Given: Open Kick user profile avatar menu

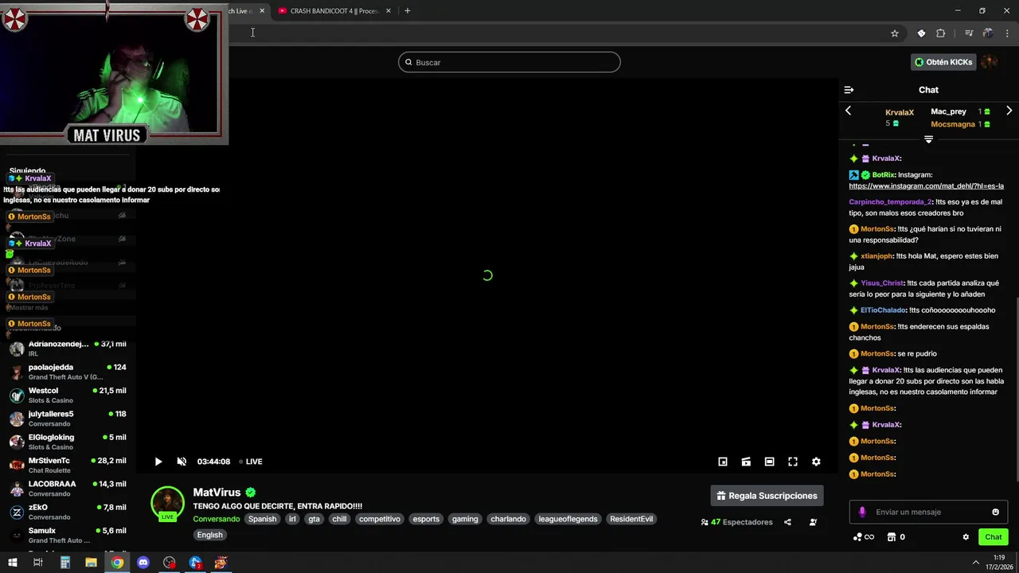Looking at the screenshot, I should 989,62.
